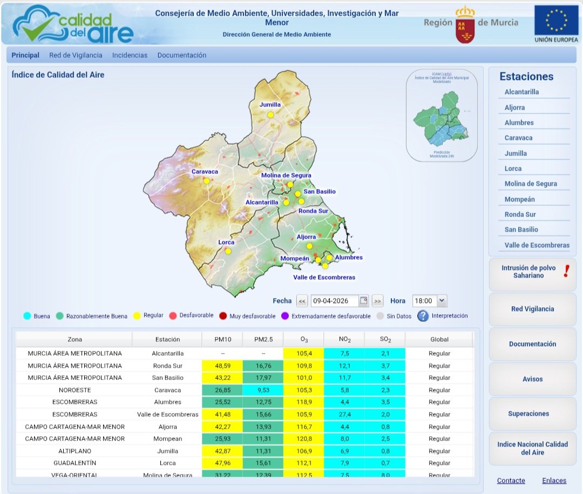Screen dimensions: 583x494
Task: Select Lorca in the Estaciones list
Action: 513,168
